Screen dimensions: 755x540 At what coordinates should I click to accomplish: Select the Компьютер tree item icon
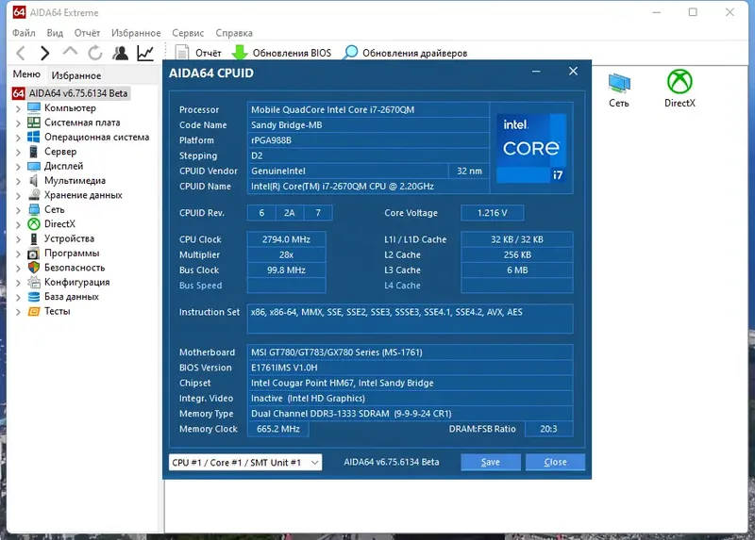coord(34,107)
